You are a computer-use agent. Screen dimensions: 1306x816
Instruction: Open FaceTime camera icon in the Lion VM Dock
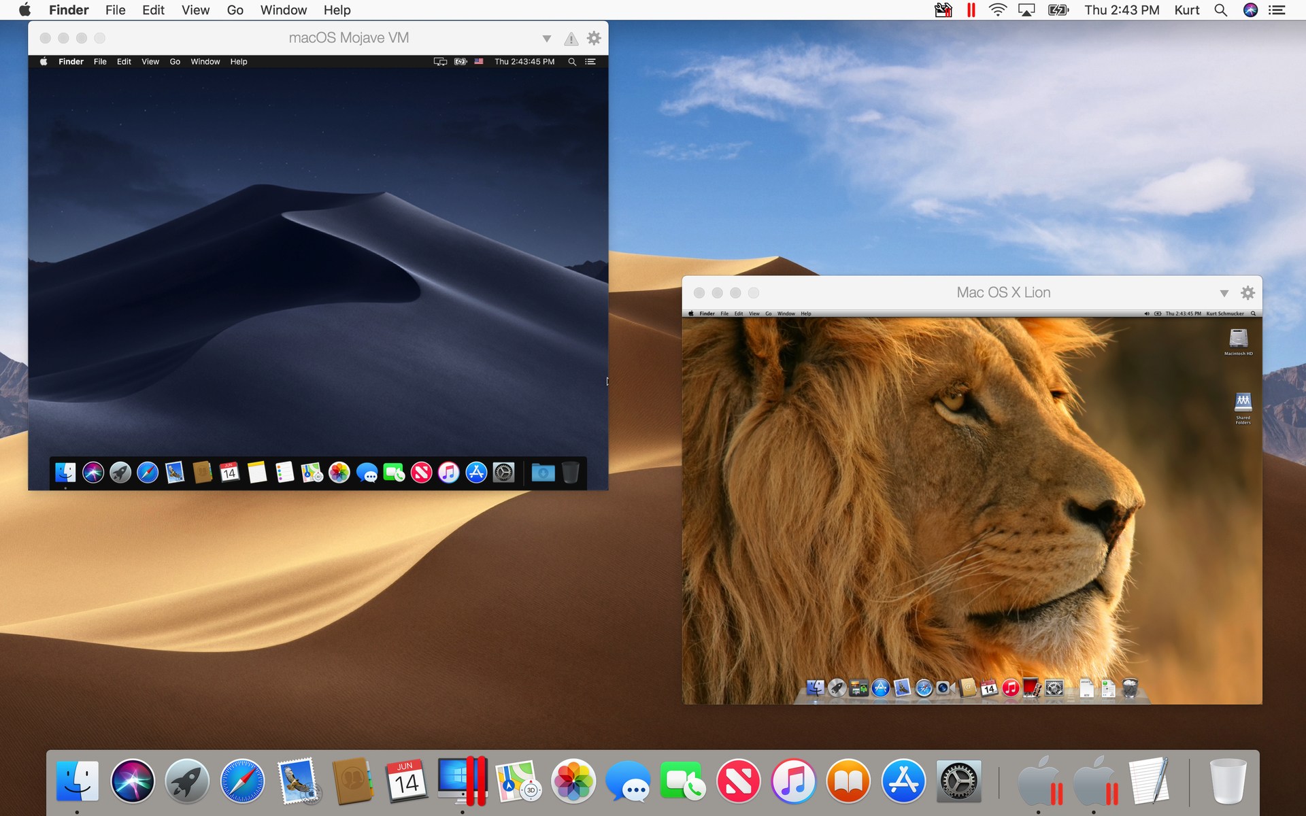click(x=945, y=688)
